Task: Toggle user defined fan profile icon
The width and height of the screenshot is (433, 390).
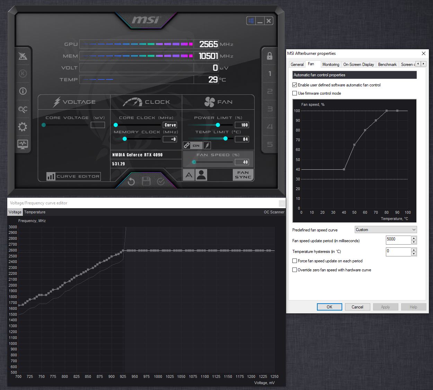Action: (x=201, y=175)
